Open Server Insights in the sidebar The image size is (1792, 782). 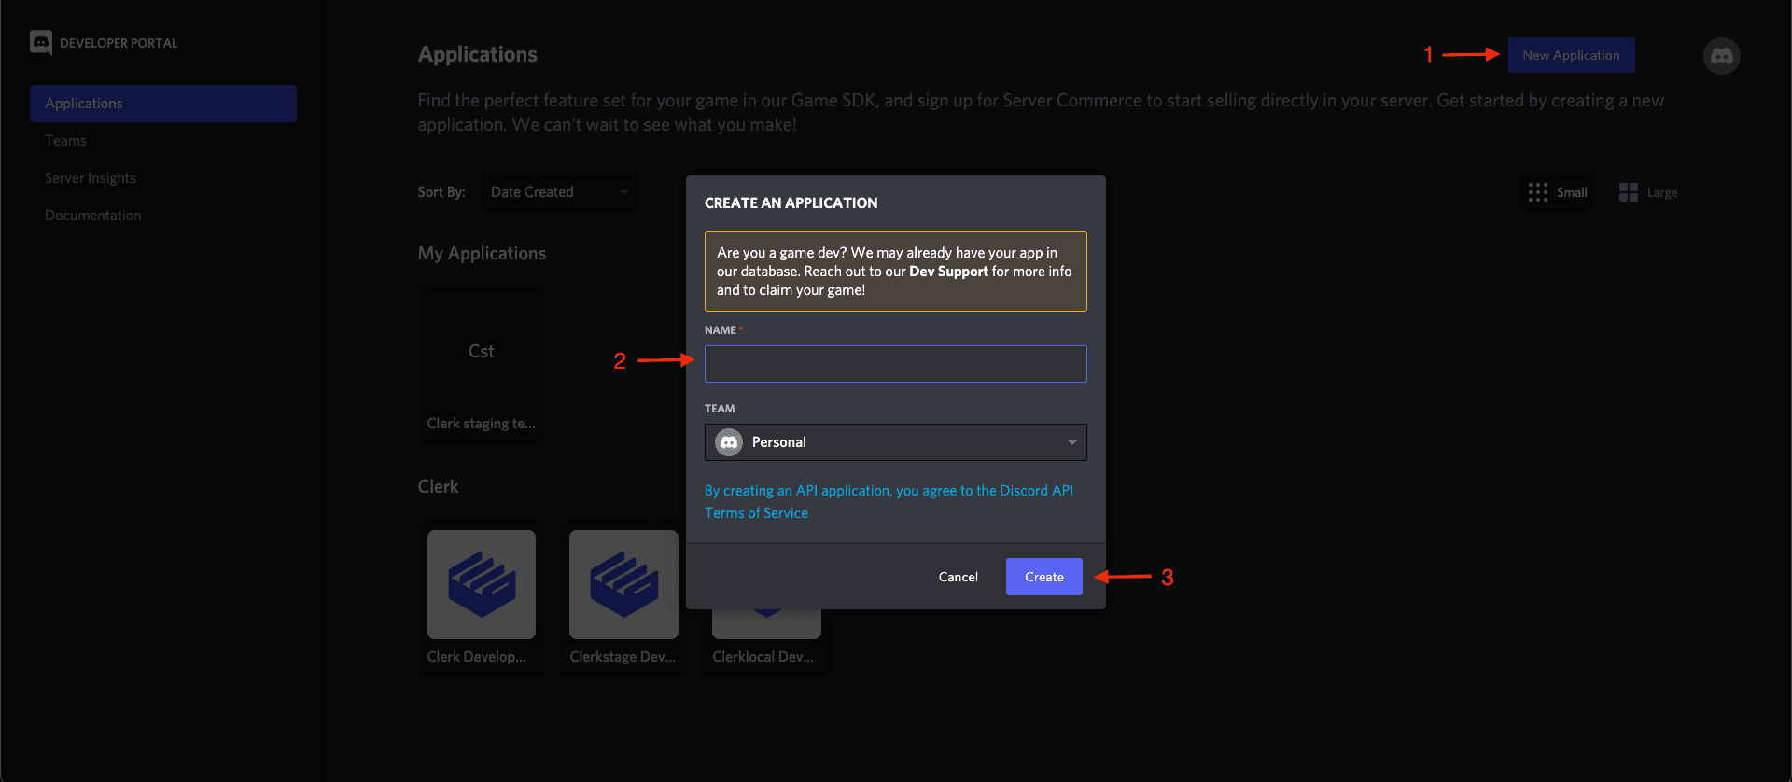pos(91,178)
